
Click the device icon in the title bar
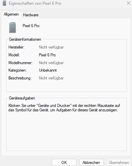click(4, 3)
